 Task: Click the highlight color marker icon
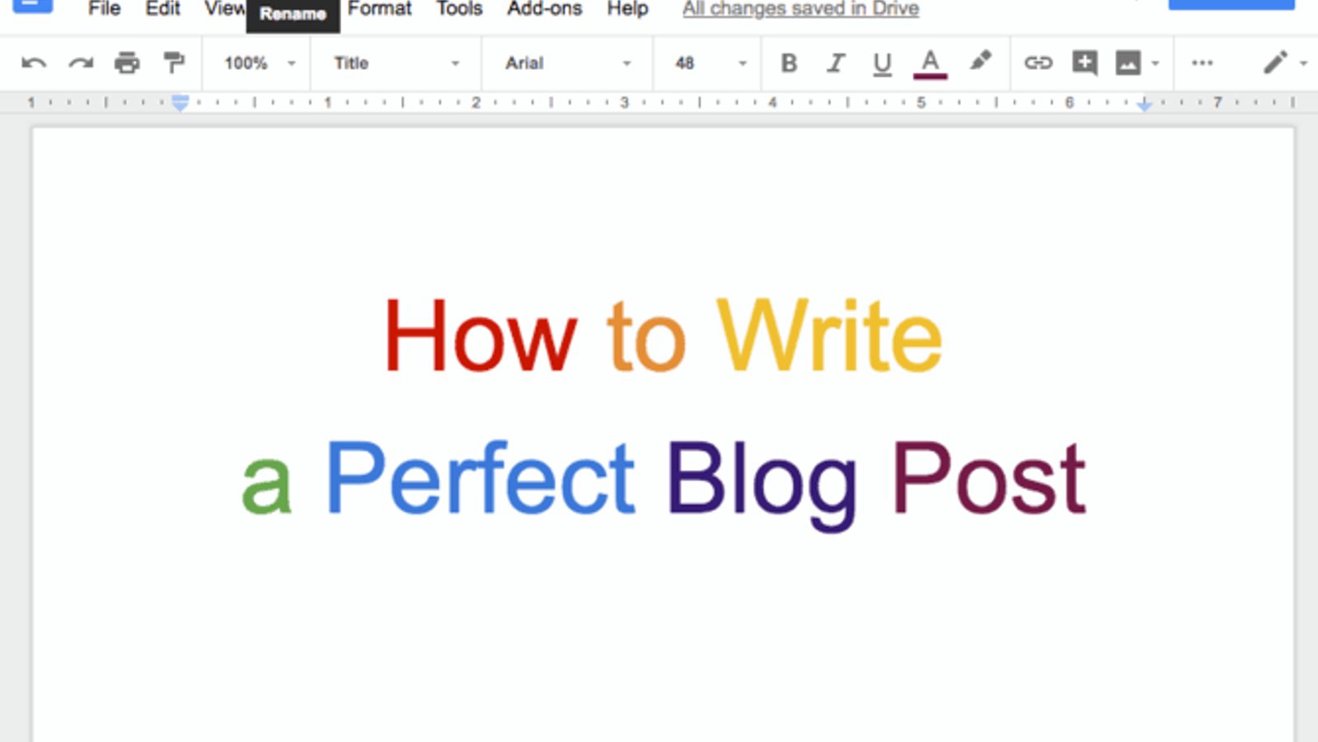(x=980, y=62)
